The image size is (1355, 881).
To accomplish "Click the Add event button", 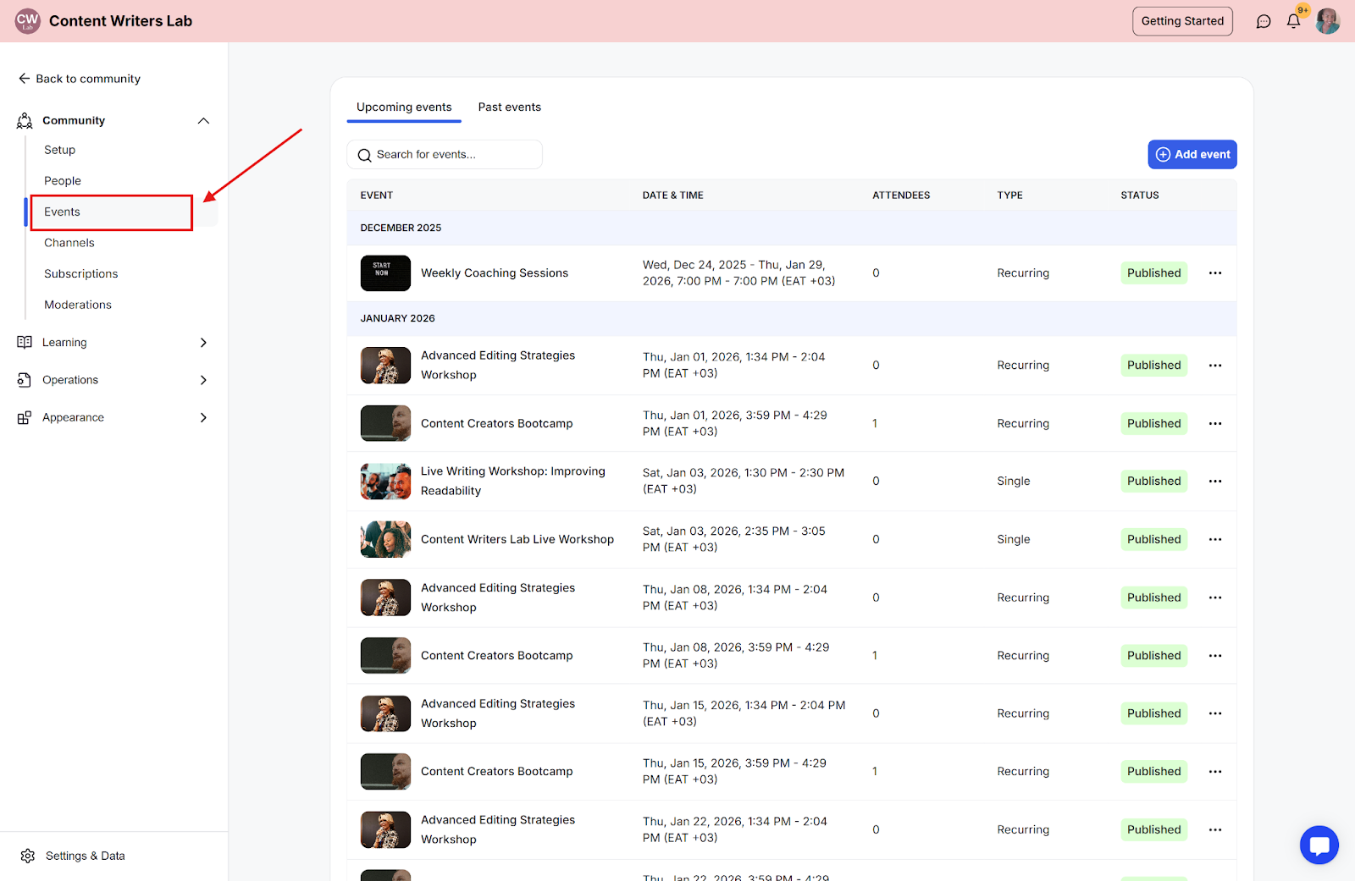I will pos(1192,155).
